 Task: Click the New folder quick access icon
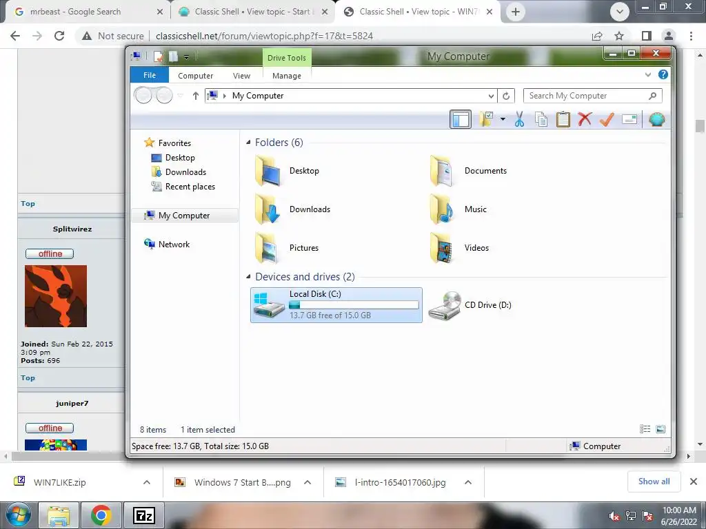[x=173, y=56]
